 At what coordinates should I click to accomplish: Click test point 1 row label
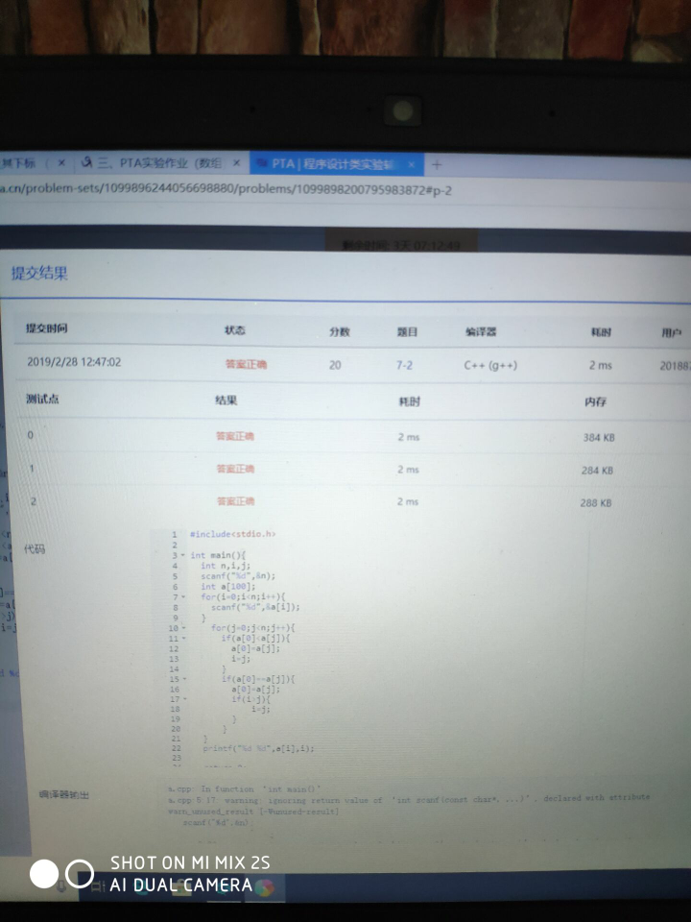pyautogui.click(x=32, y=468)
